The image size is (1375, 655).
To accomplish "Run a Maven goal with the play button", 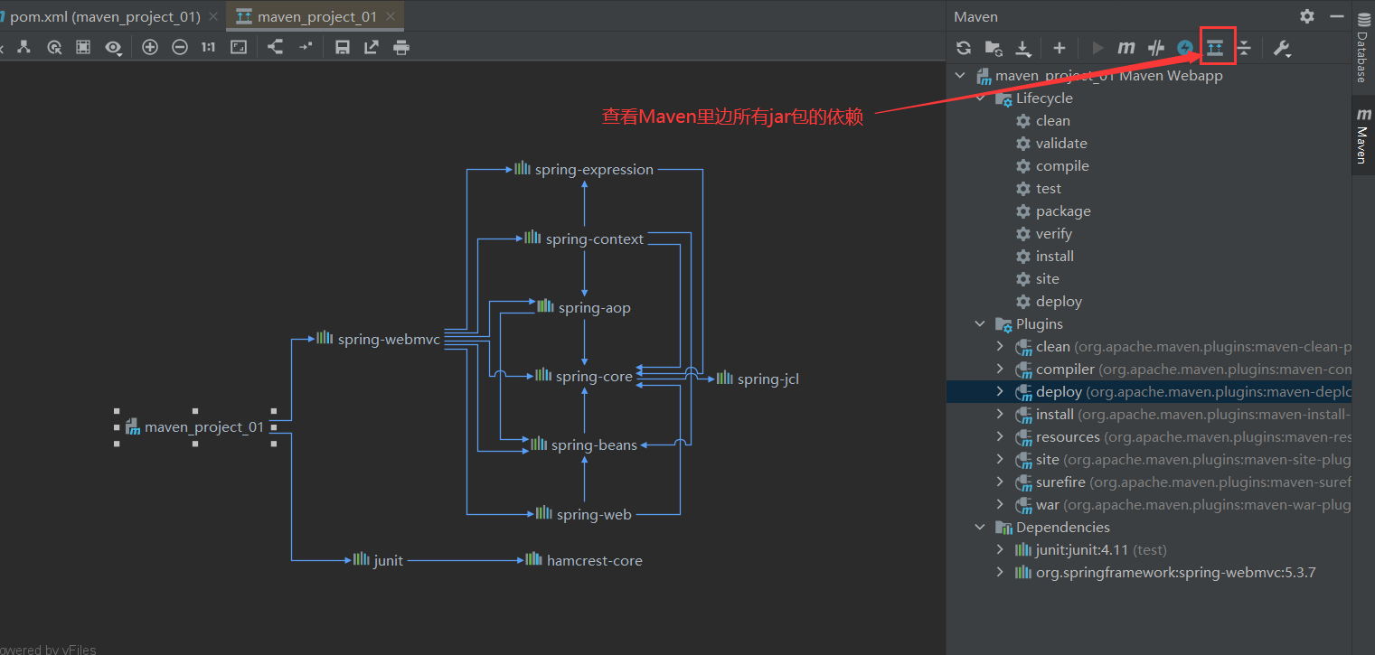I will pos(1095,47).
